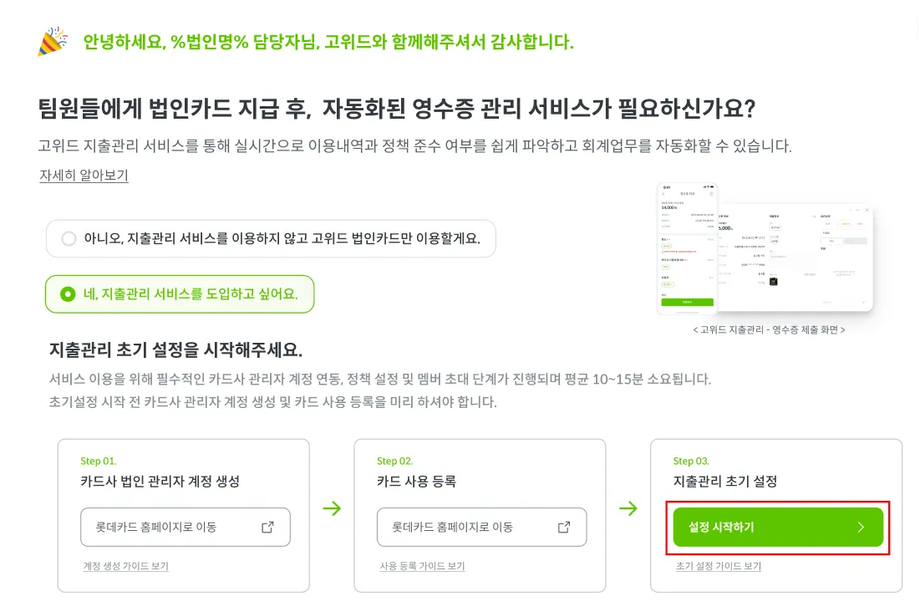The width and height of the screenshot is (920, 612).
Task: Click the 지출관리 초기 설정을 시작해주세요 heading
Action: pyautogui.click(x=175, y=349)
